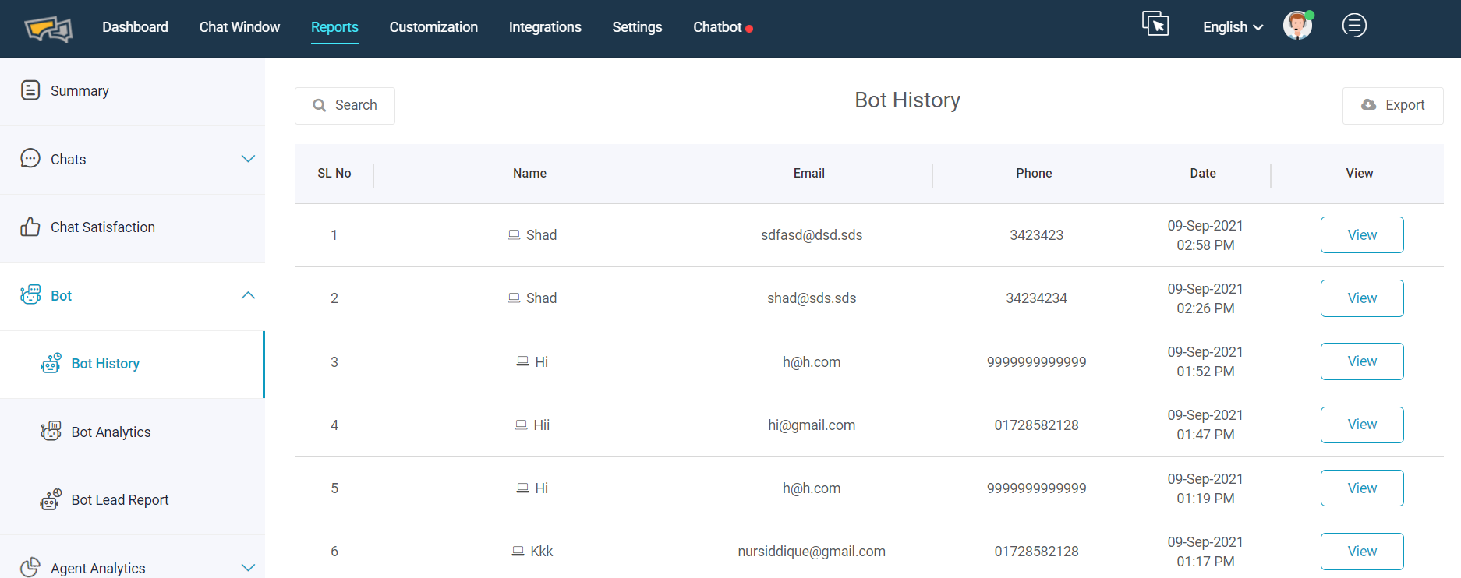This screenshot has width=1461, height=578.
Task: Open the screen-share cursor icon in the top bar
Action: click(x=1155, y=24)
